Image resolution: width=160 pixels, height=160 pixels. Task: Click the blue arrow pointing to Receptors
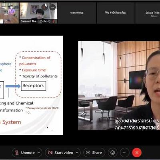point(13,86)
